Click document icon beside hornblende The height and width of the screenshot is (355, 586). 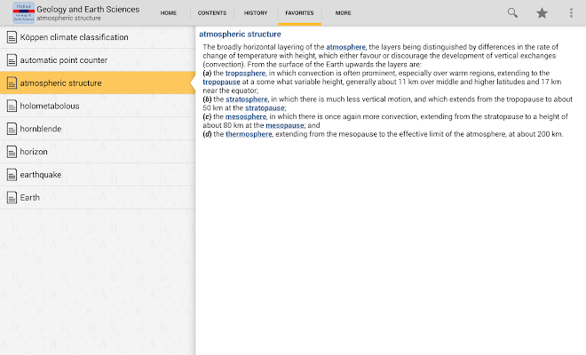[12, 129]
